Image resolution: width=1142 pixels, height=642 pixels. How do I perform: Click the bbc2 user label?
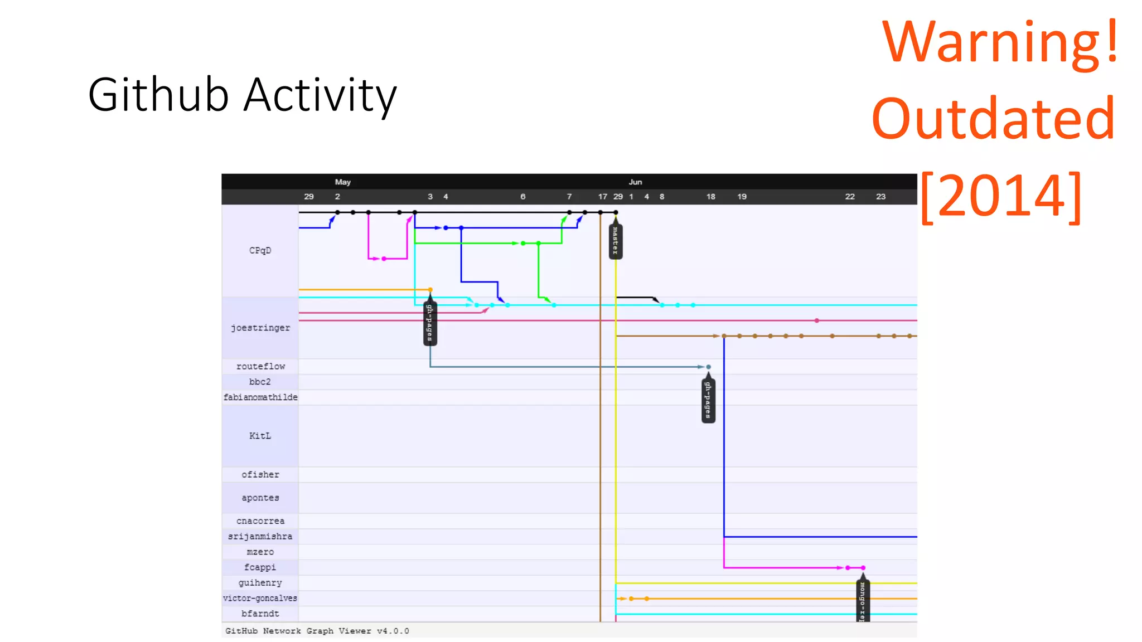pos(260,382)
